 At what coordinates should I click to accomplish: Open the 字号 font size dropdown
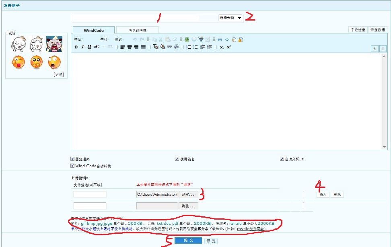tap(104, 39)
